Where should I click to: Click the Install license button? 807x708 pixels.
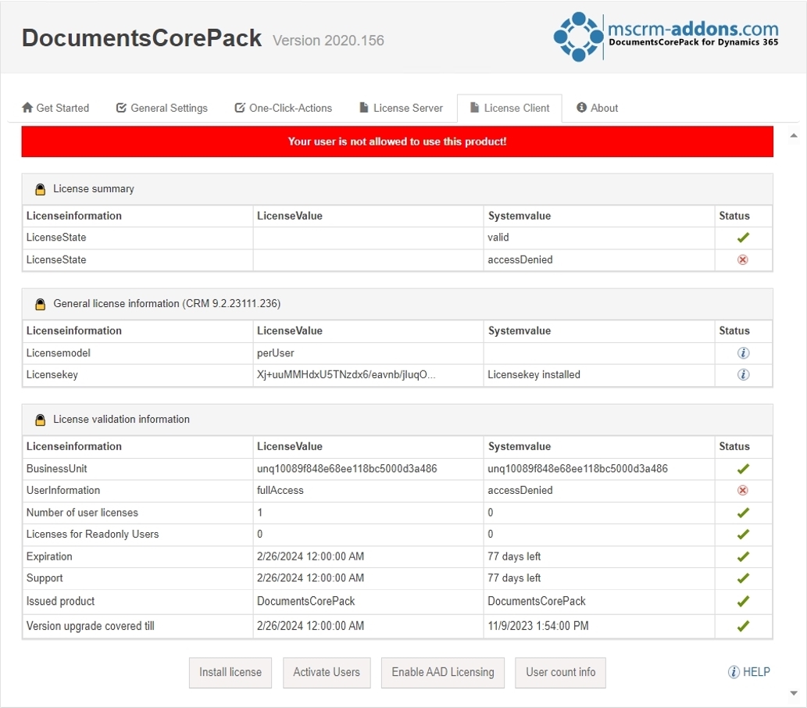(230, 673)
